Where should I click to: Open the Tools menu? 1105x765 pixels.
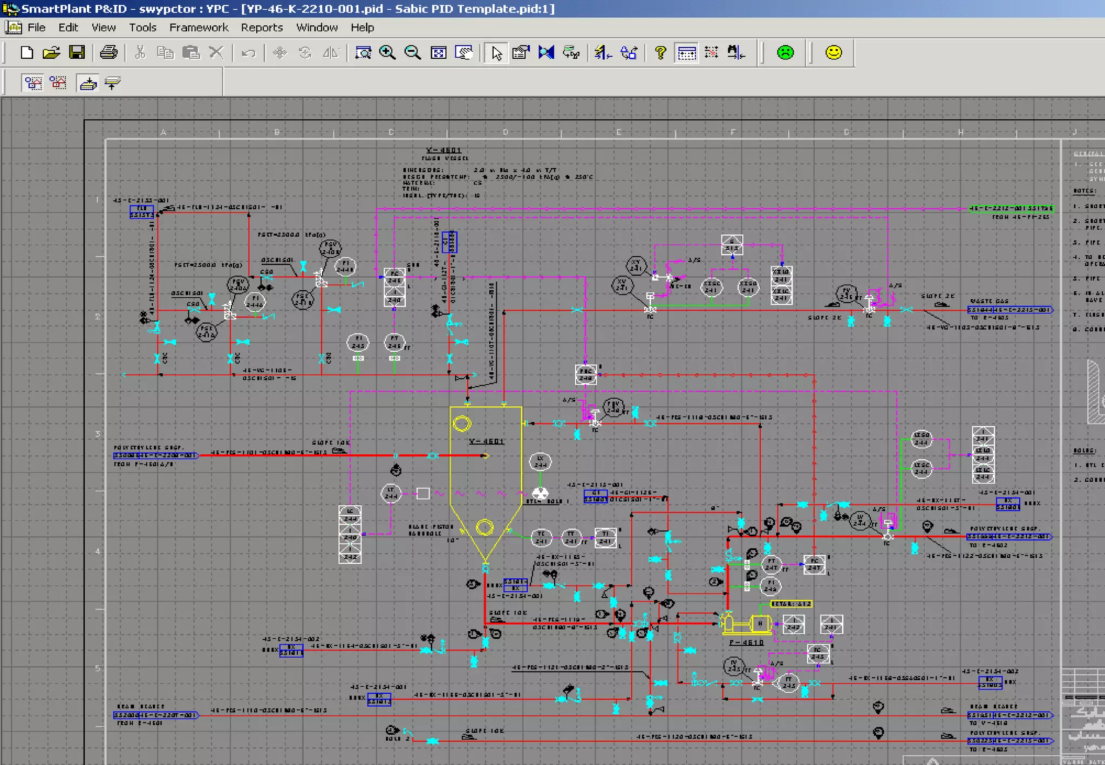pos(142,28)
